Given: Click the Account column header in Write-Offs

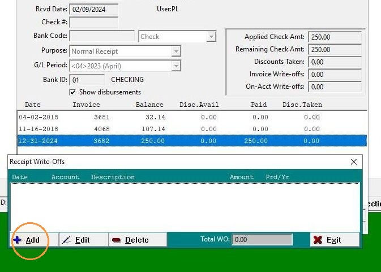Looking at the screenshot, I should 65,177.
